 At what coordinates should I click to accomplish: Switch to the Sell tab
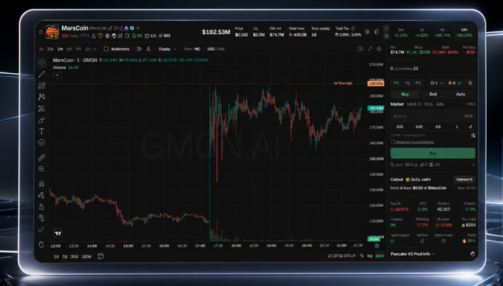(x=433, y=94)
